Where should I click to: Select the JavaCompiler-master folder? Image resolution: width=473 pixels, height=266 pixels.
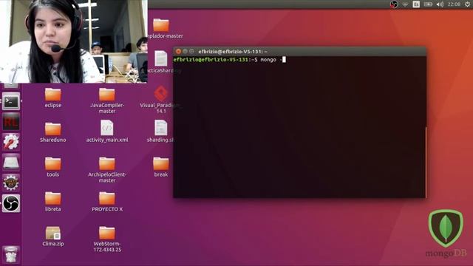pos(107,100)
